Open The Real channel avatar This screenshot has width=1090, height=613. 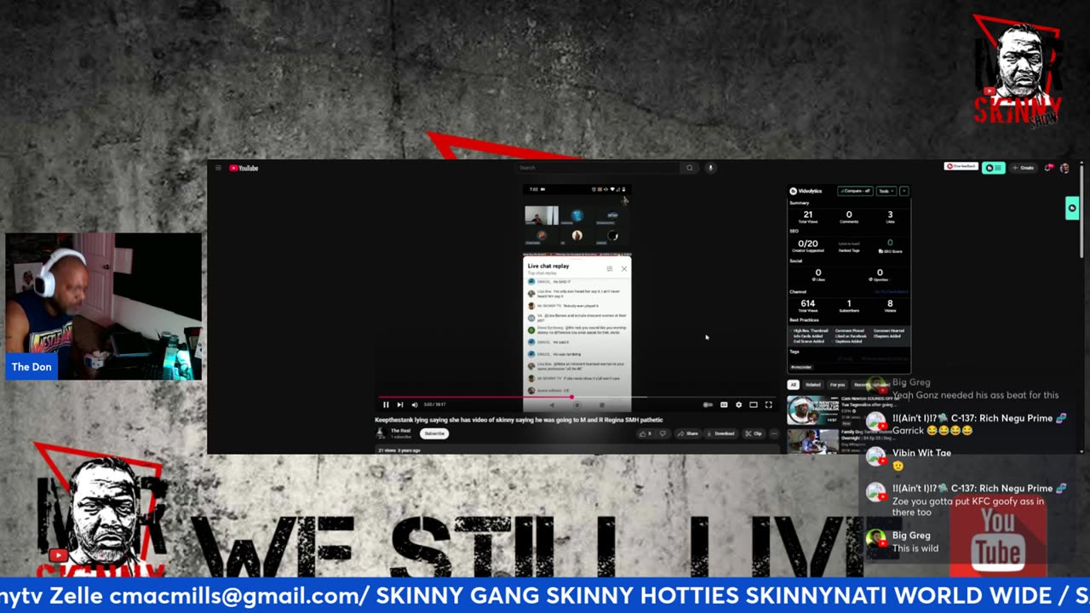(381, 433)
